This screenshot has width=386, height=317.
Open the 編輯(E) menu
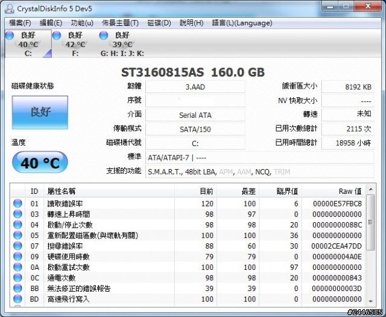(x=51, y=23)
